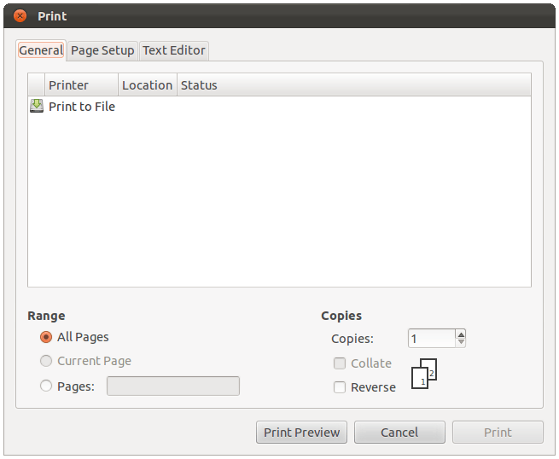Switch to the General tab
The image size is (559, 459).
coord(41,50)
